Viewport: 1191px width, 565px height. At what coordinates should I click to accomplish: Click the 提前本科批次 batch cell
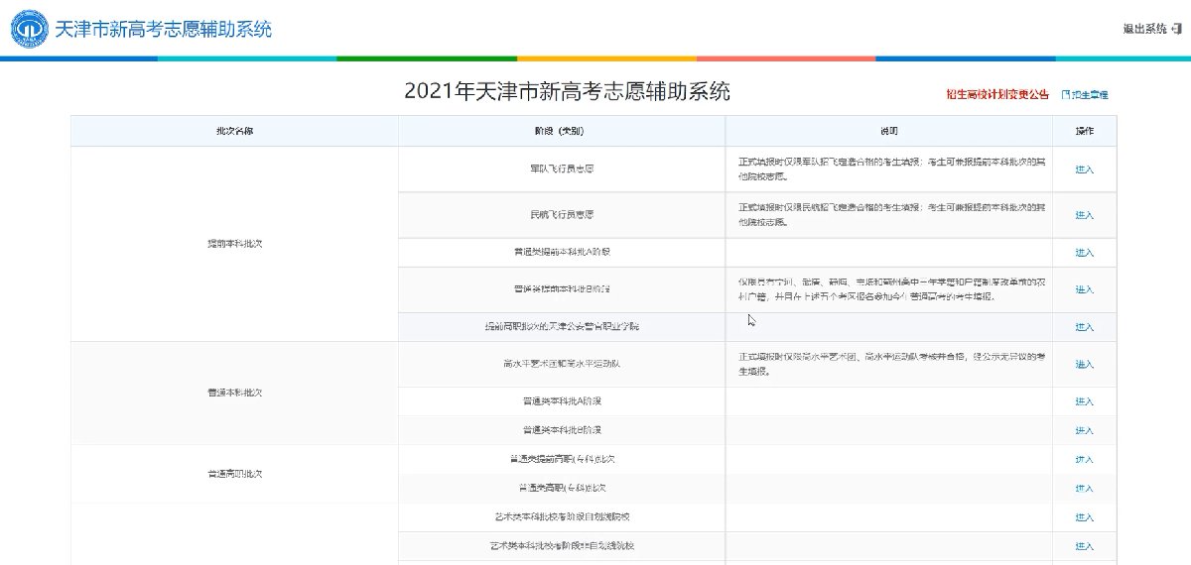[234, 243]
